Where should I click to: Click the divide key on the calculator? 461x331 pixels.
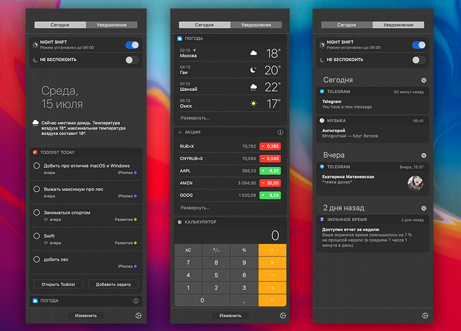point(272,250)
